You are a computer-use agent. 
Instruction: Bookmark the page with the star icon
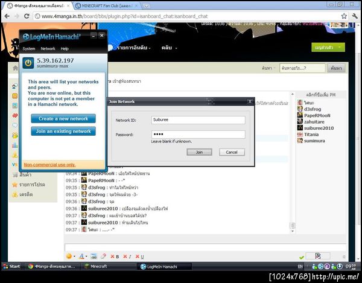click(344, 16)
